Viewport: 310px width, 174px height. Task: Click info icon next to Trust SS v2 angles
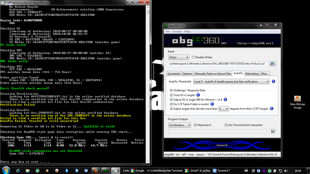[198, 95]
